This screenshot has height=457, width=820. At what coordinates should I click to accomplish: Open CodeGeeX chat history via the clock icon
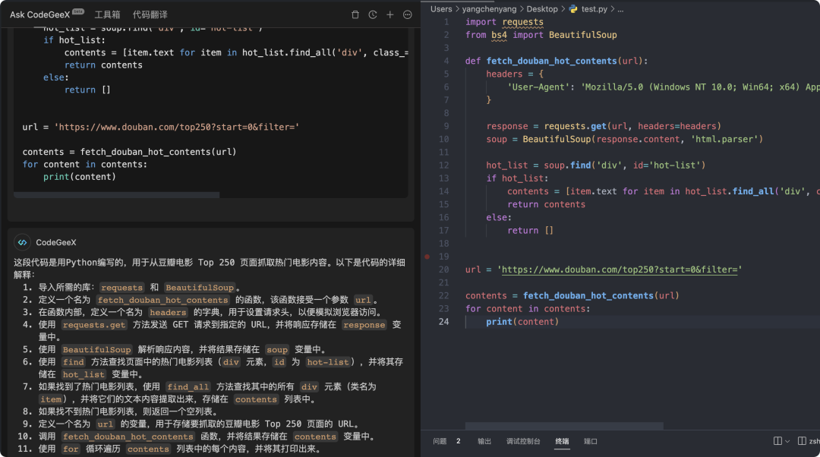pyautogui.click(x=373, y=14)
